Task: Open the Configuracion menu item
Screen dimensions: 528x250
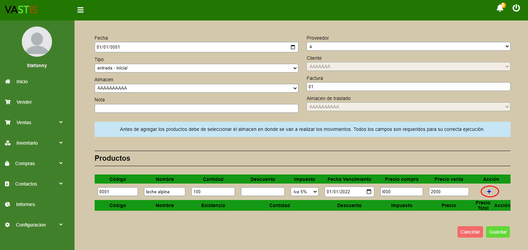Action: click(x=31, y=225)
